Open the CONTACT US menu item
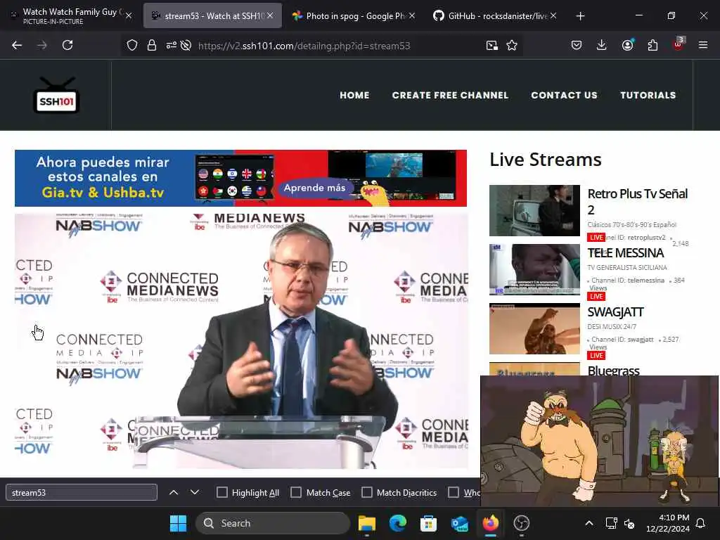The height and width of the screenshot is (540, 720). (x=564, y=95)
